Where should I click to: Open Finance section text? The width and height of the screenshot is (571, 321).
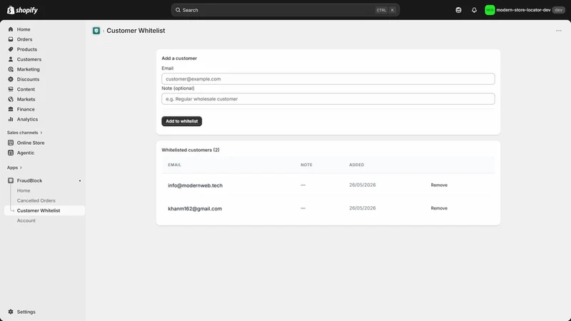(26, 109)
